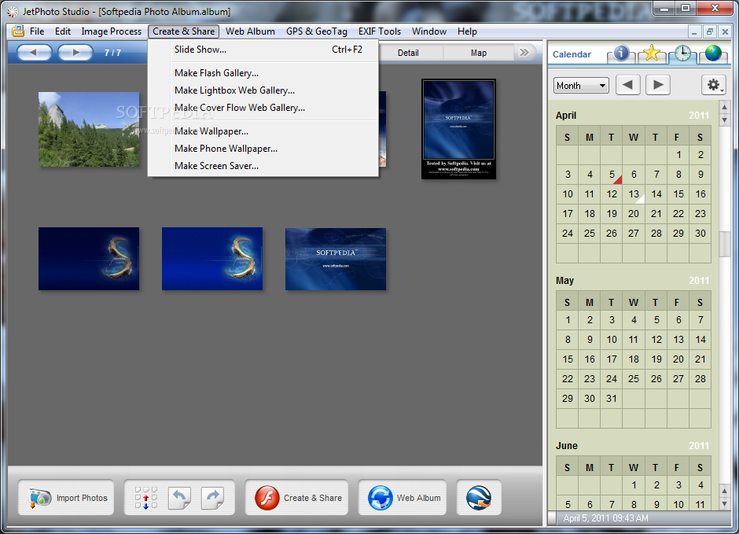
Task: Select April 5 in the calendar
Action: click(x=612, y=175)
